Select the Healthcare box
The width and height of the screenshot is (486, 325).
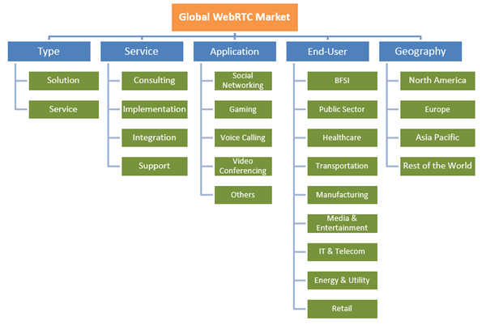point(342,137)
